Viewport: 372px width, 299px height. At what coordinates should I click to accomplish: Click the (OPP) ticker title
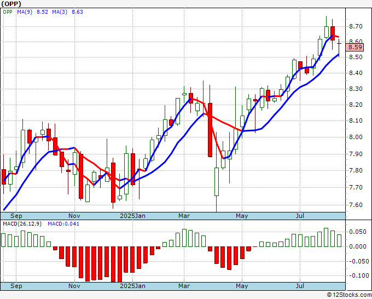11,4
